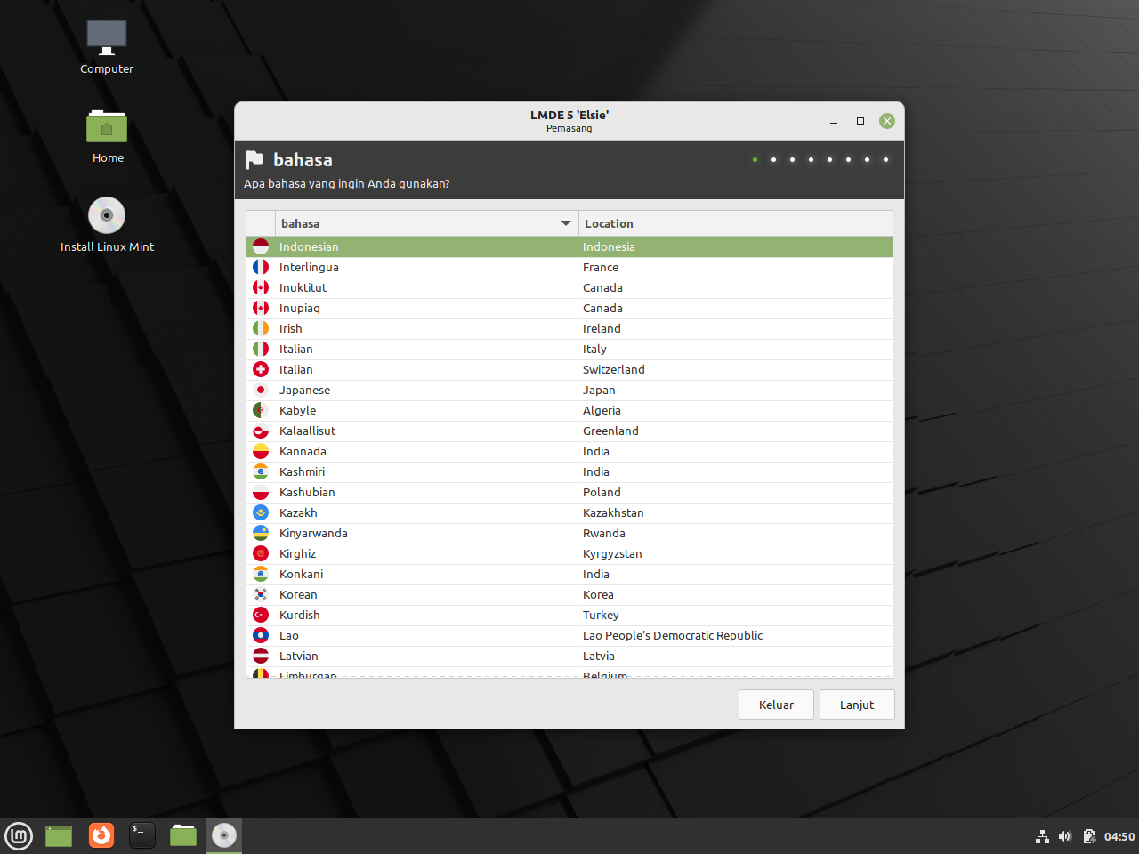Image resolution: width=1139 pixels, height=854 pixels.
Task: Select Kazakh language
Action: 569,512
